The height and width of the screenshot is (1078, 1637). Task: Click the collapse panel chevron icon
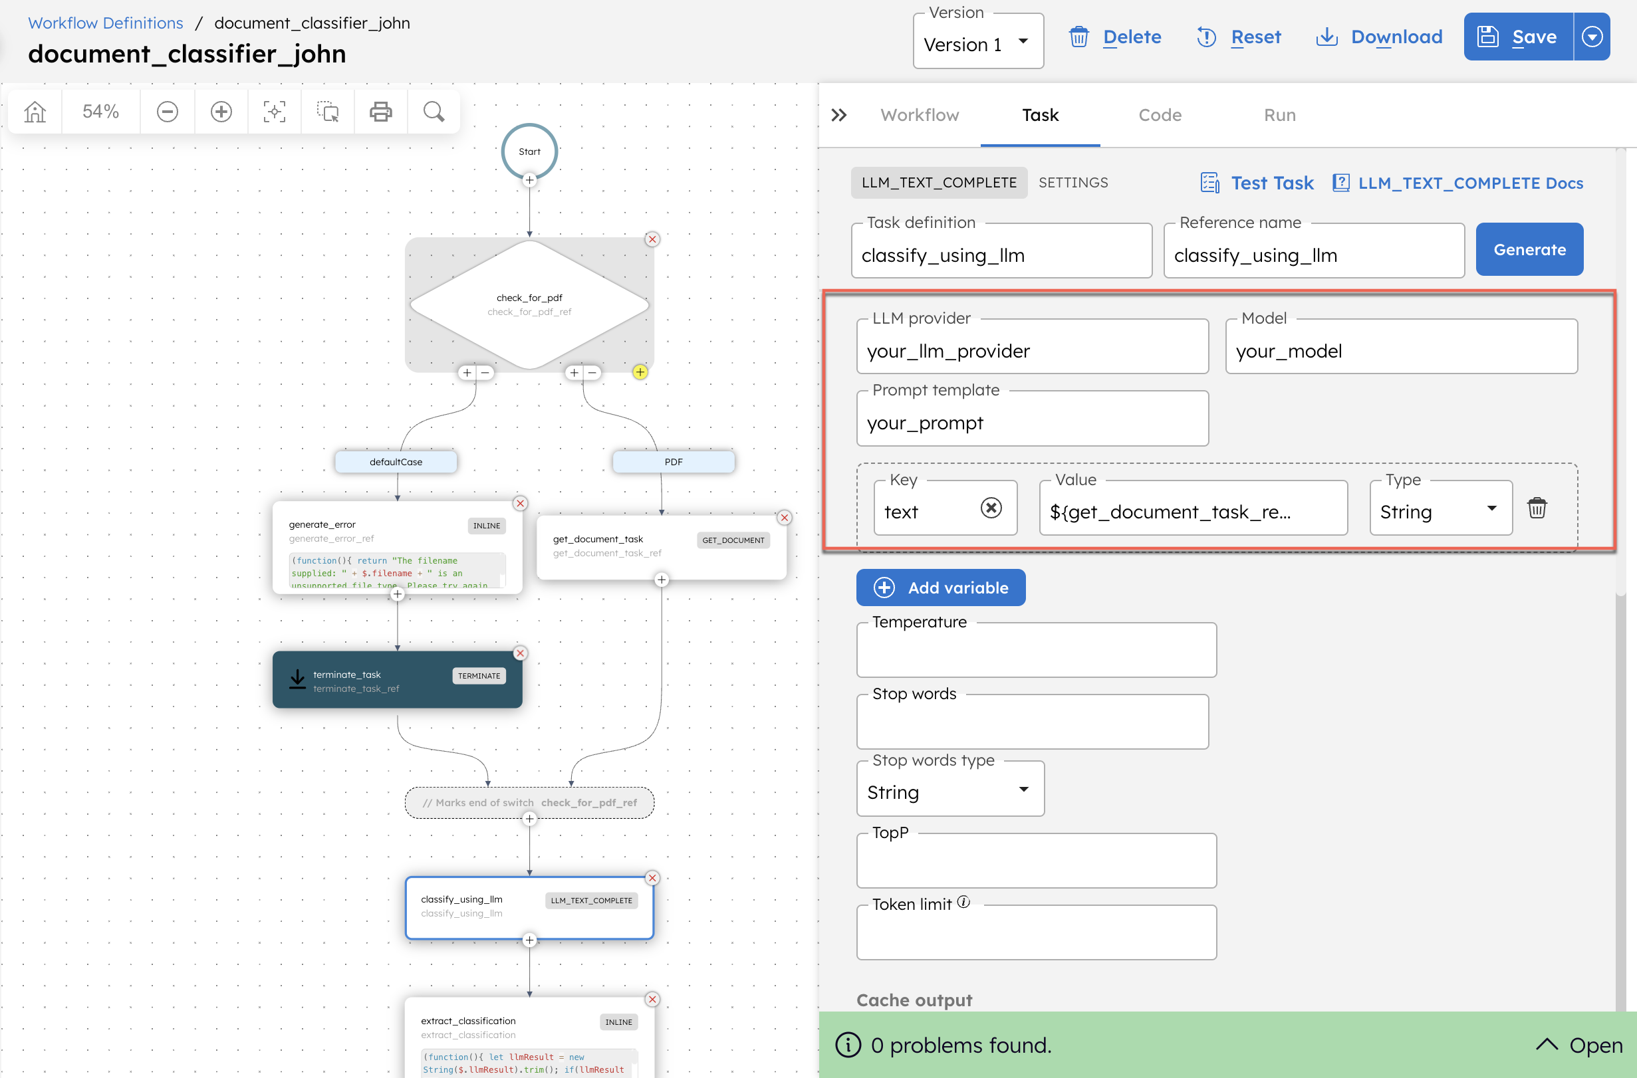[x=839, y=114]
